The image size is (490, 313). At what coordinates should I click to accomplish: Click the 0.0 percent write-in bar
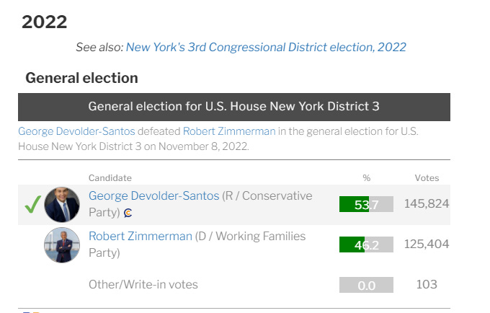366,285
